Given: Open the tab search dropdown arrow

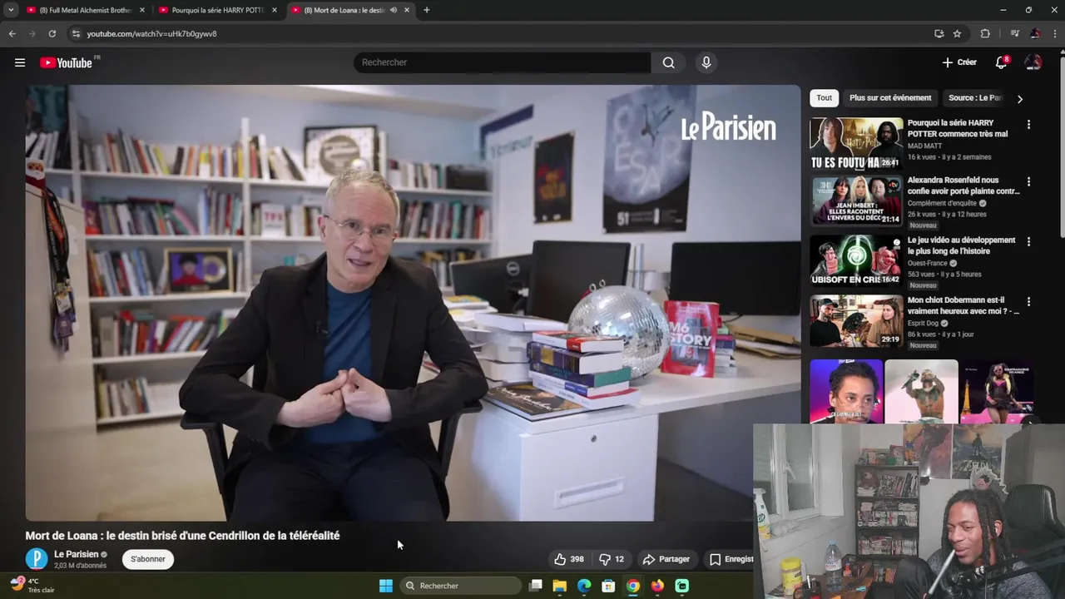Looking at the screenshot, I should (11, 10).
